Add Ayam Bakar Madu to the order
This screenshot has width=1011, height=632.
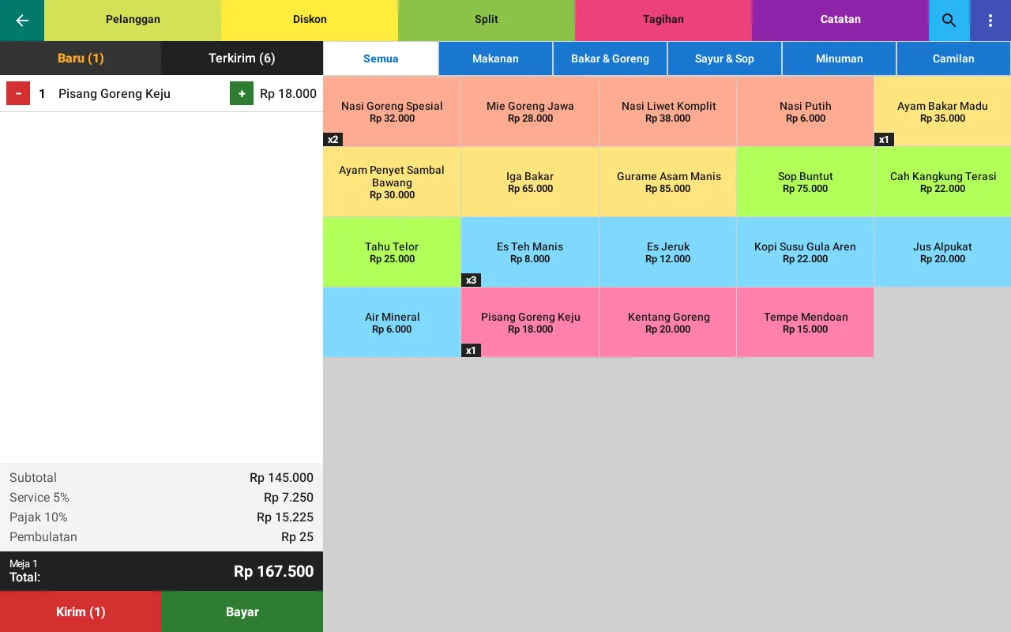(943, 111)
